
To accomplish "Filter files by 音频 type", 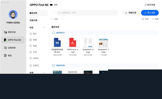I will [x=33, y=46].
